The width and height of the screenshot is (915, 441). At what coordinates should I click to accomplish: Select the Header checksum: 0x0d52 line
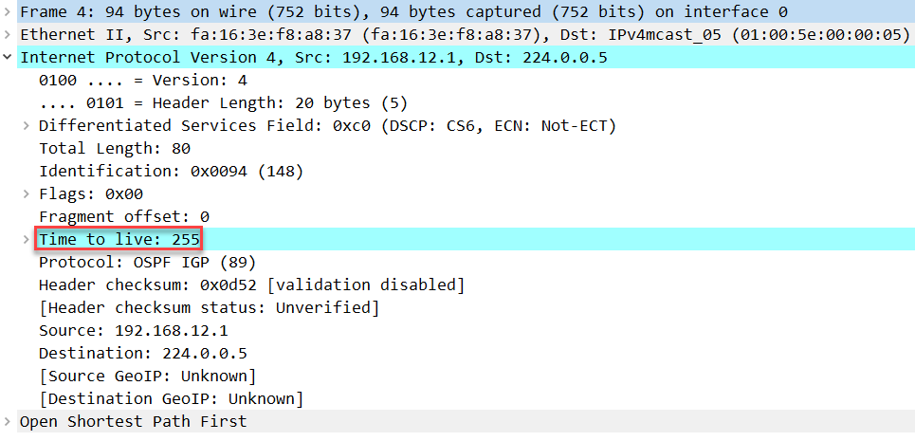[x=251, y=285]
